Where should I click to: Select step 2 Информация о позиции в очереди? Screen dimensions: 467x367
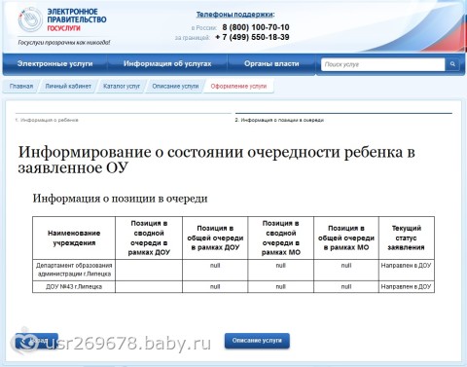[279, 120]
